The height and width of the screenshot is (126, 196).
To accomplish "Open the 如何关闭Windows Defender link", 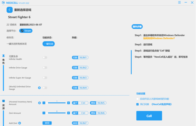I will point(159,38).
